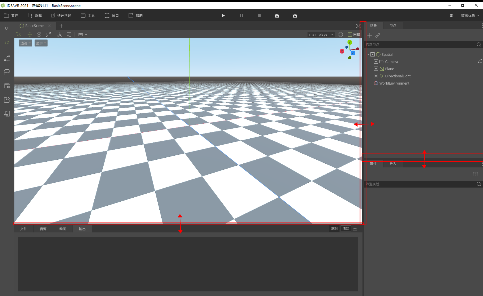Toggle Camera node checkbox
The width and height of the screenshot is (483, 296).
point(376,62)
